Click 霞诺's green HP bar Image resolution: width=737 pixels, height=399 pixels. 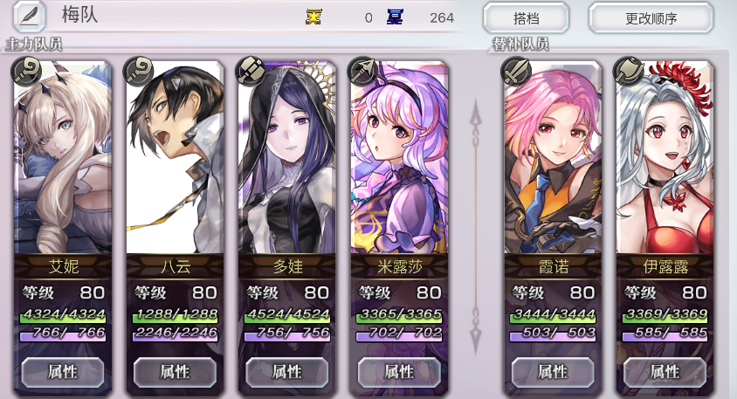point(554,315)
